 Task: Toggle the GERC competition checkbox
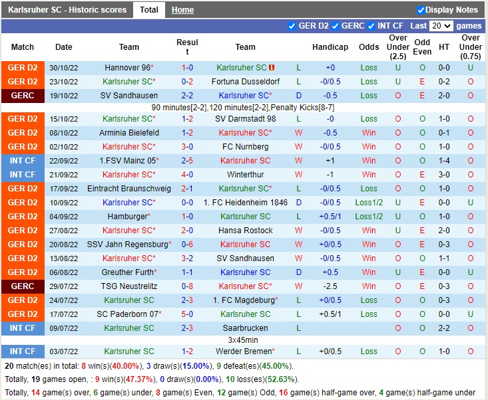(x=335, y=26)
